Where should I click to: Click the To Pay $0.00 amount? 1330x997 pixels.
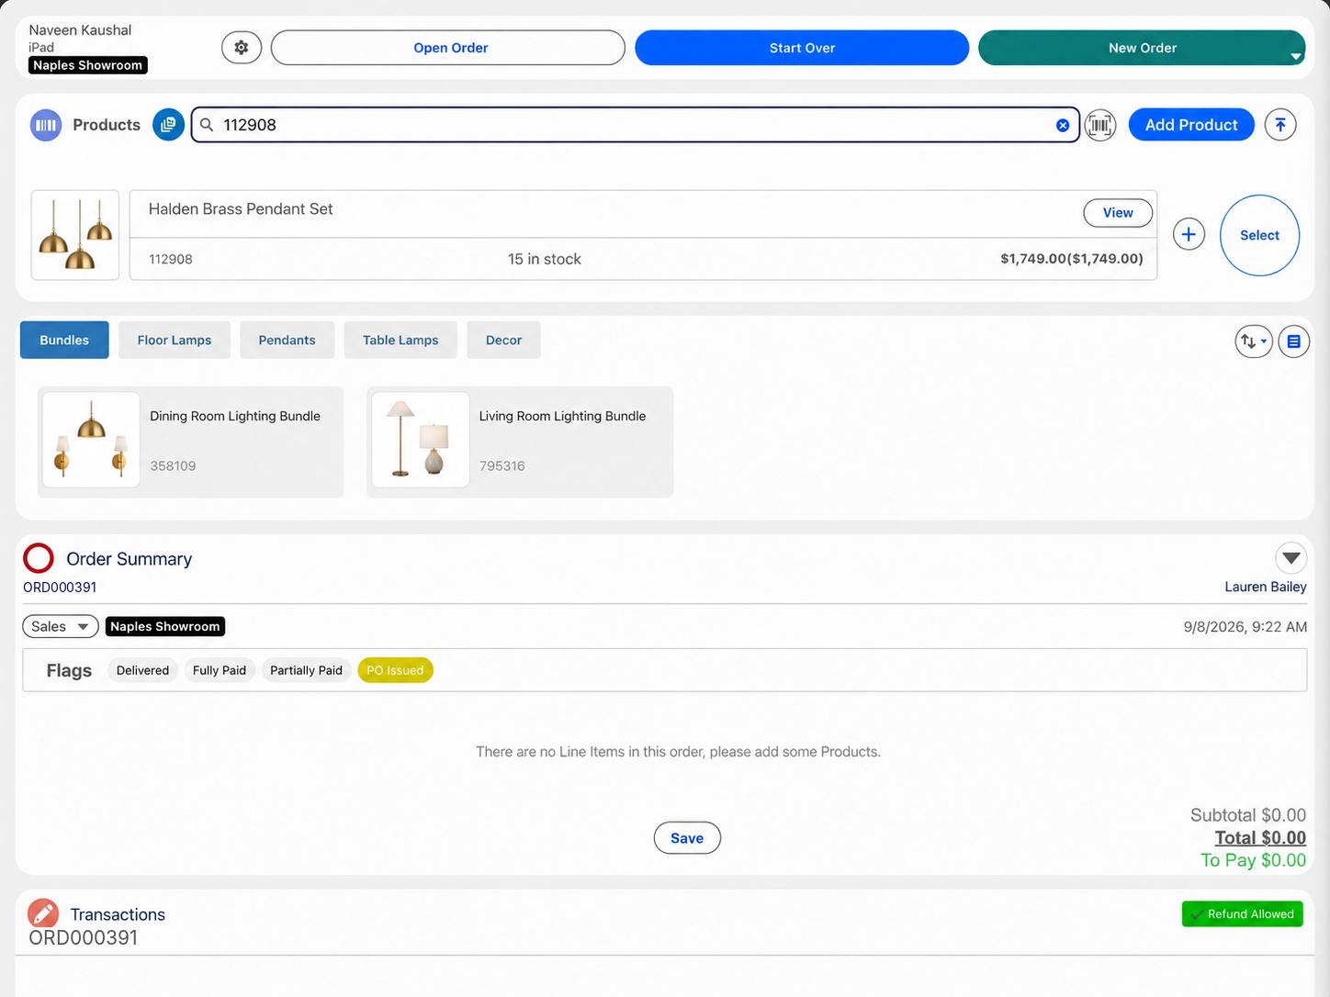pos(1253,860)
